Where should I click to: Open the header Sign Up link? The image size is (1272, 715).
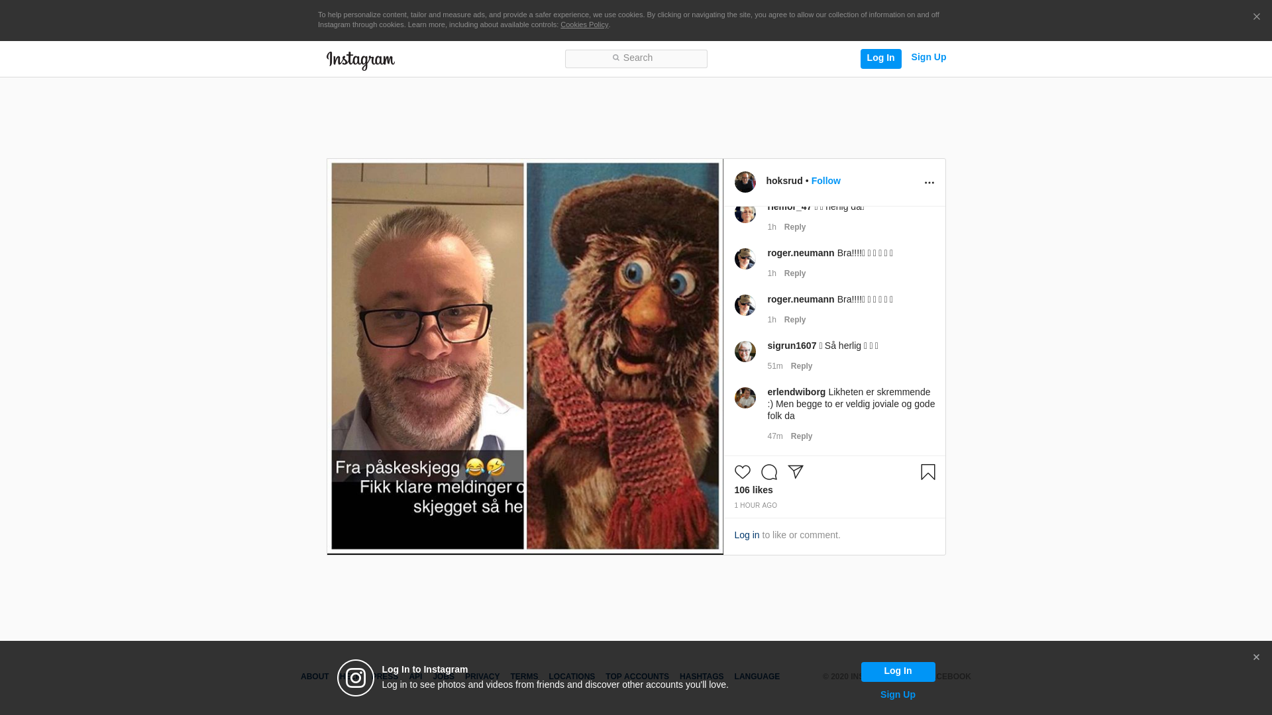(928, 57)
